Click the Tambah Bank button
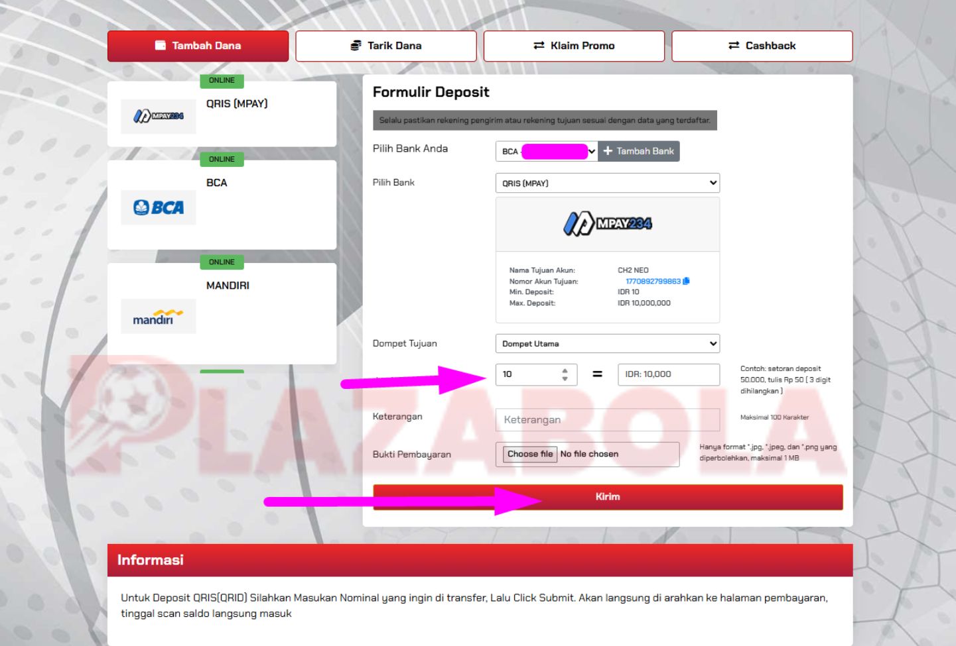The image size is (956, 646). pos(639,151)
